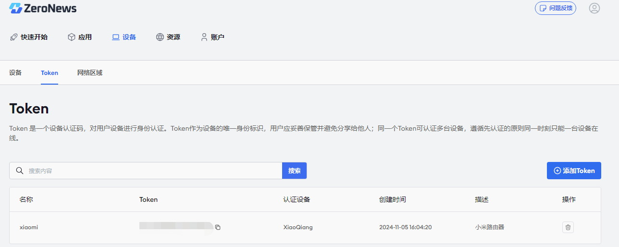Open the 账户 menu
Viewport: 619px width, 247px height.
[x=212, y=37]
